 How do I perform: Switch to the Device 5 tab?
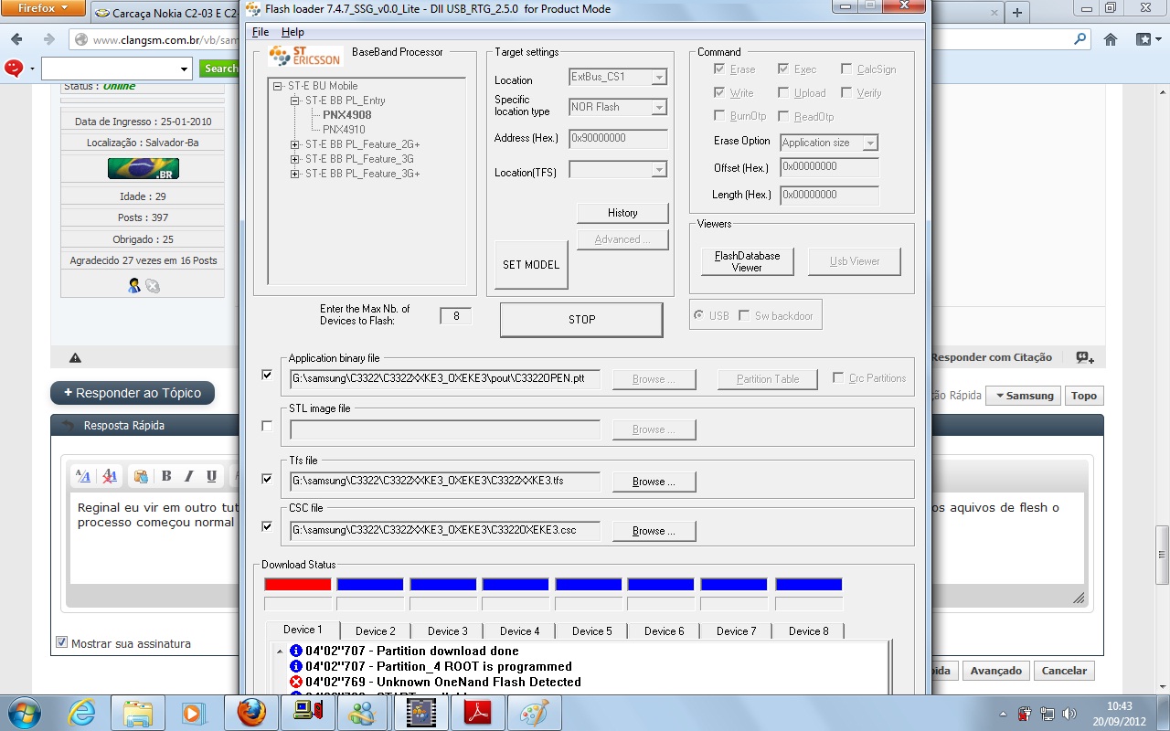[592, 630]
